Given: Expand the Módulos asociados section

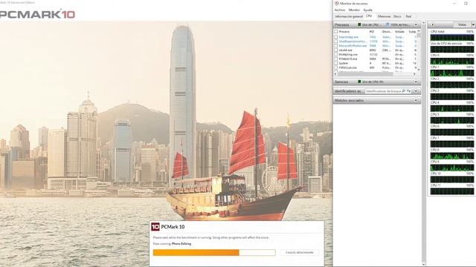Looking at the screenshot, I should click(416, 100).
